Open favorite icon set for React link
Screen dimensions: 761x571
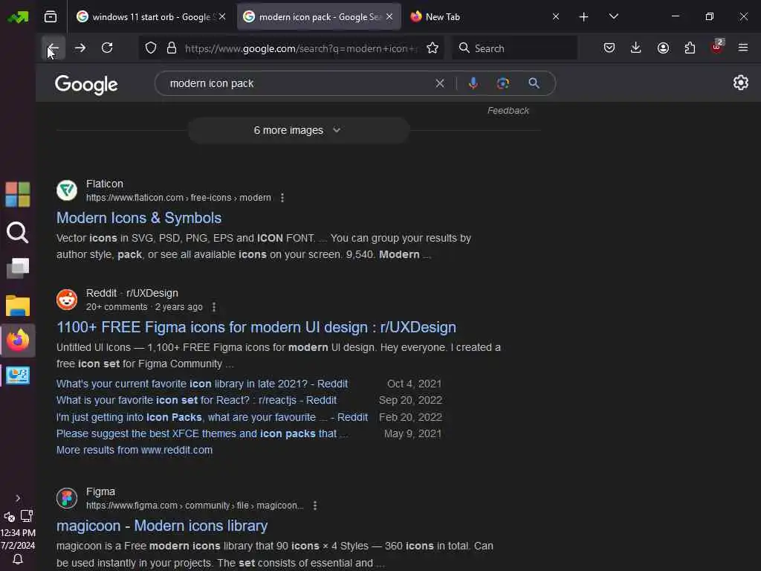[196, 400]
